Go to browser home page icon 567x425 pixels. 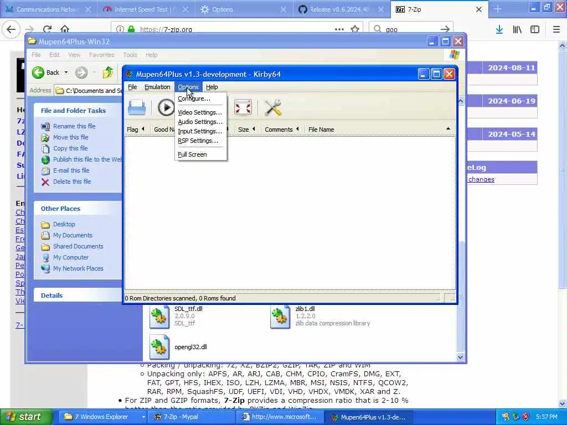[x=65, y=29]
